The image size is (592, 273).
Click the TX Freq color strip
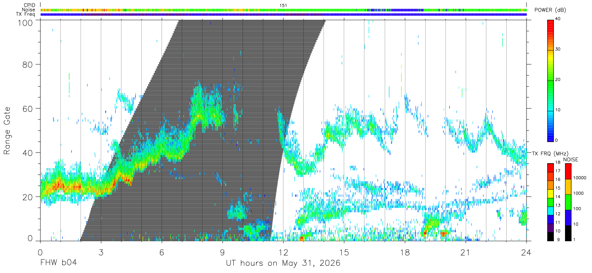(x=283, y=14)
